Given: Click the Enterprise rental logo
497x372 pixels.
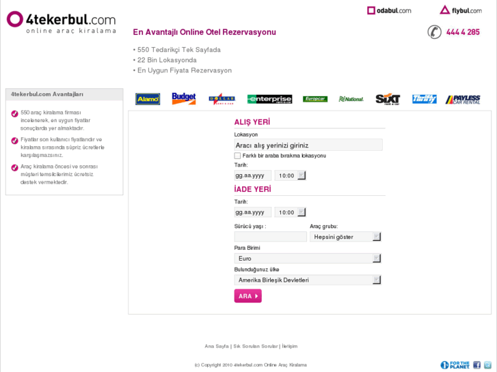Looking at the screenshot, I should 269,99.
